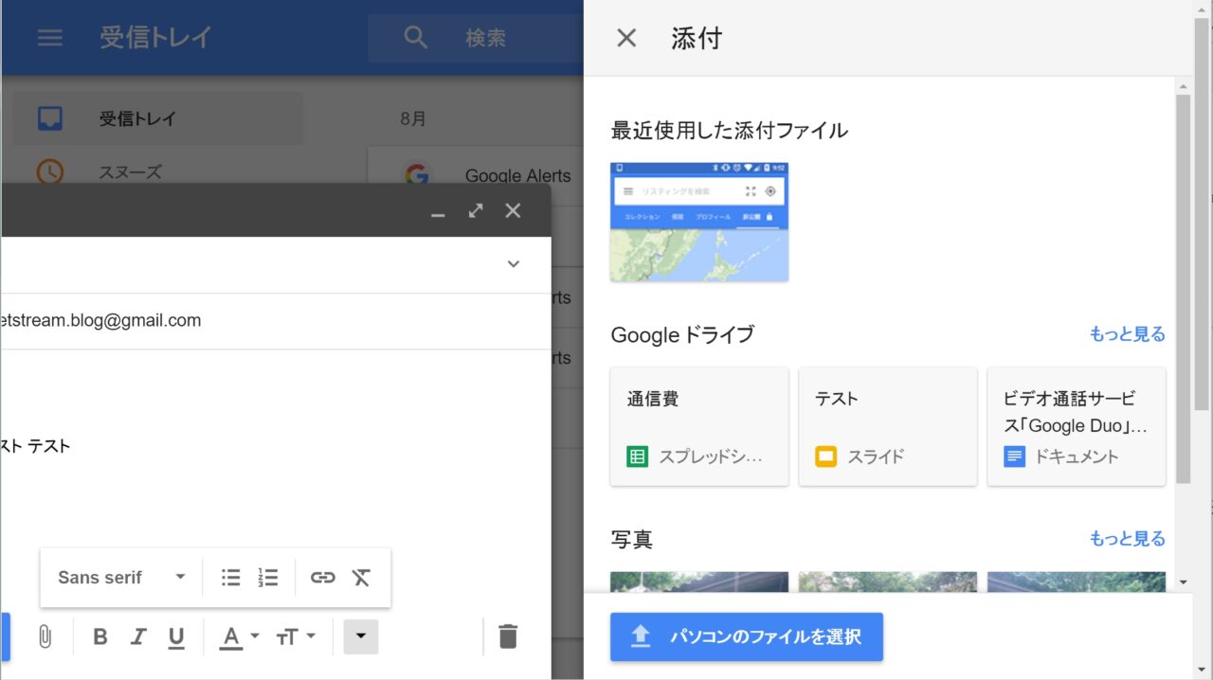Click the paperclip attach icon

click(45, 636)
